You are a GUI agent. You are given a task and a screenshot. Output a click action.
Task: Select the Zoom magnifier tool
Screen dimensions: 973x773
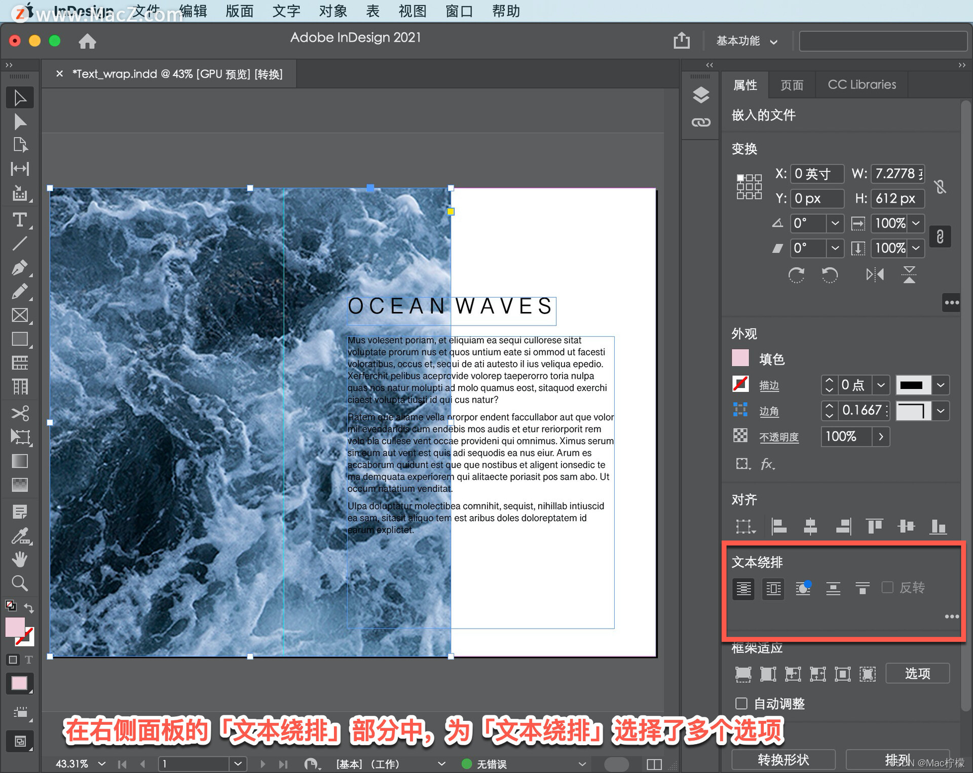tap(19, 583)
